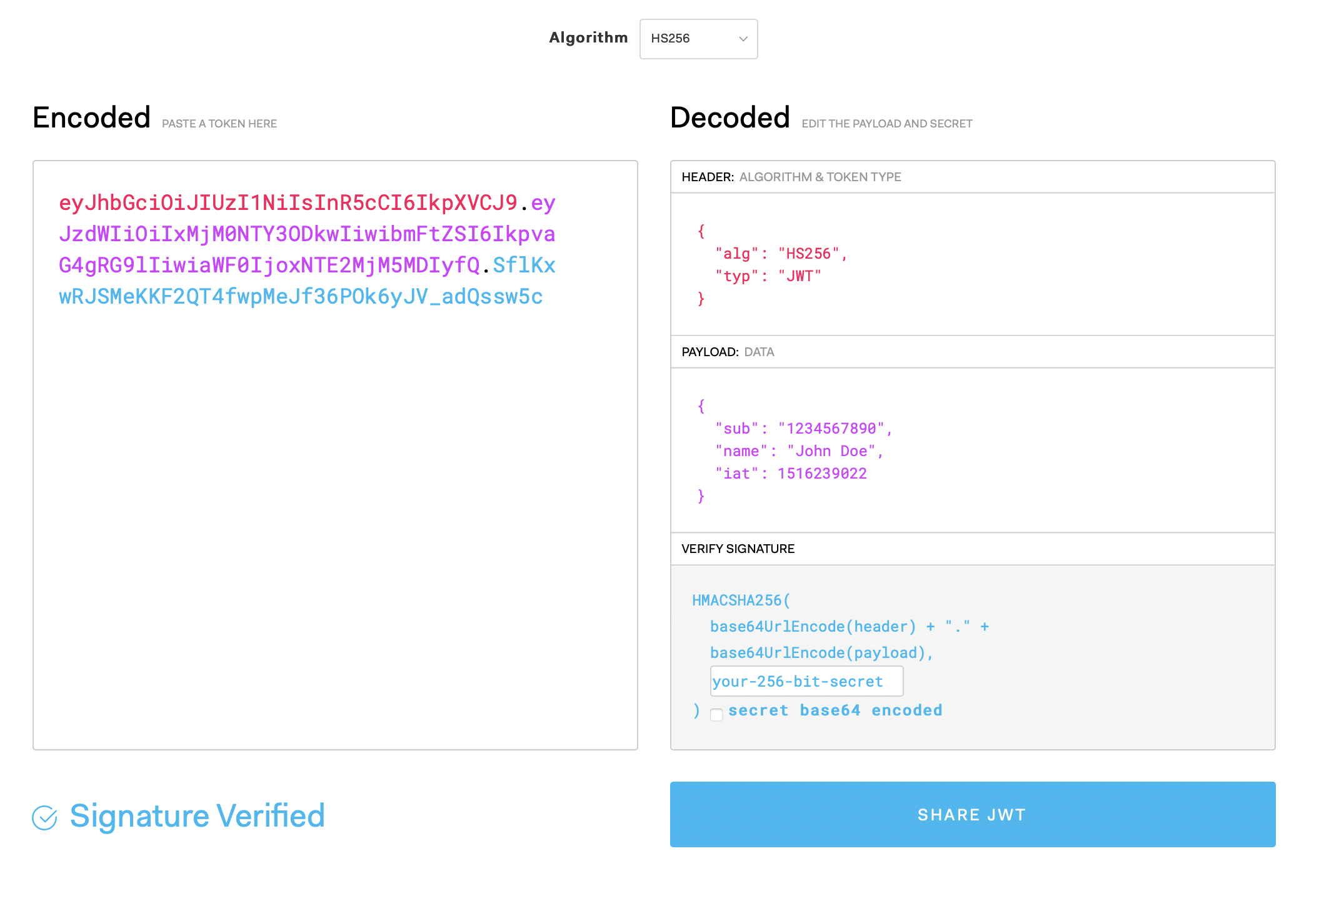Click the blue signature segment of encoded token
The height and width of the screenshot is (911, 1329).
click(300, 297)
